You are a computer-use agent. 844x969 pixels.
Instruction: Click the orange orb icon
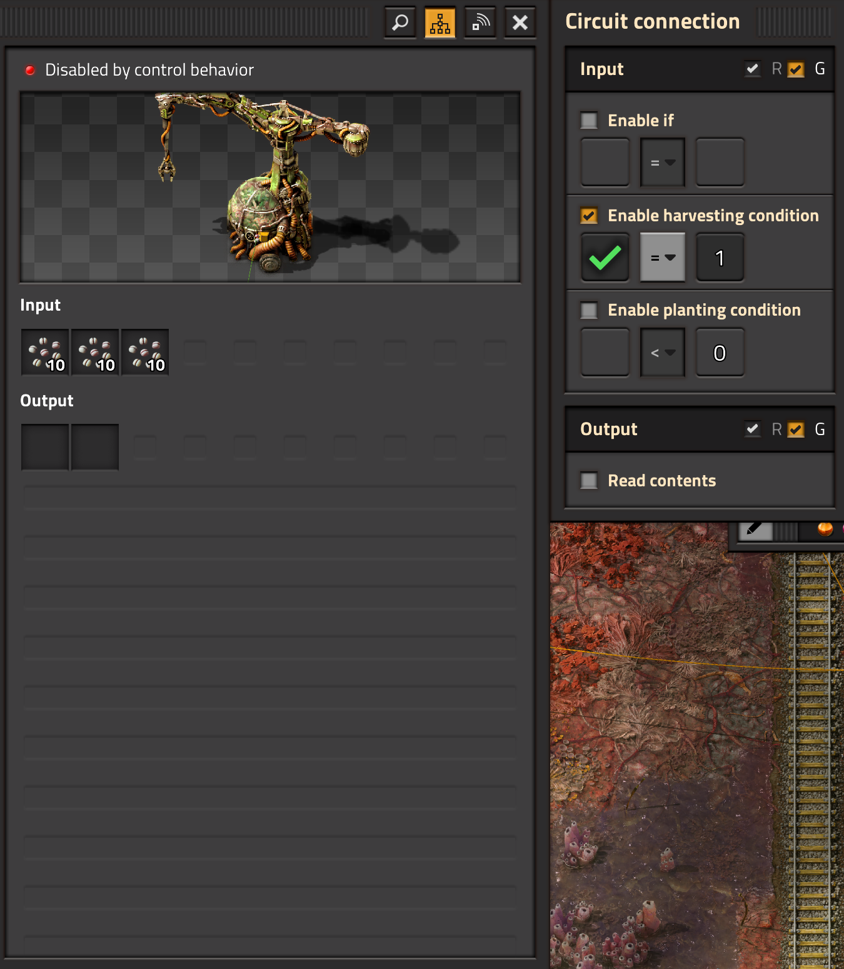tap(825, 530)
